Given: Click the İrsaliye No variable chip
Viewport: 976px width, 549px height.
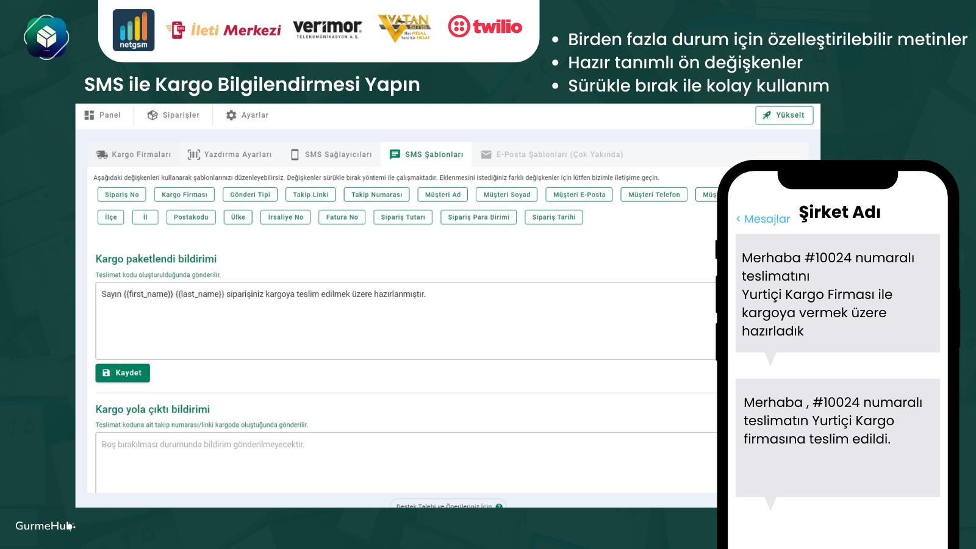Looking at the screenshot, I should point(285,217).
